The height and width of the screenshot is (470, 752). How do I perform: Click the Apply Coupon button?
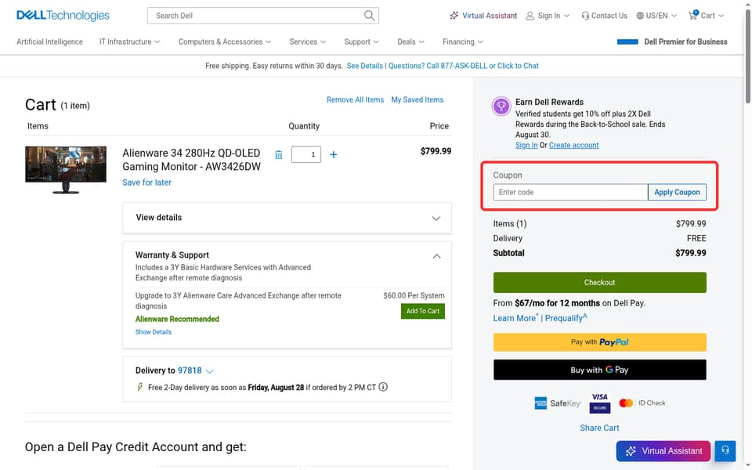coord(677,193)
